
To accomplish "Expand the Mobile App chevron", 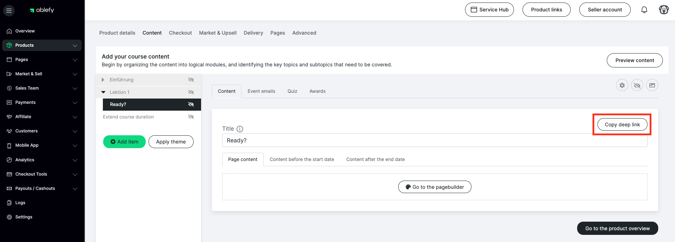I will [x=75, y=145].
